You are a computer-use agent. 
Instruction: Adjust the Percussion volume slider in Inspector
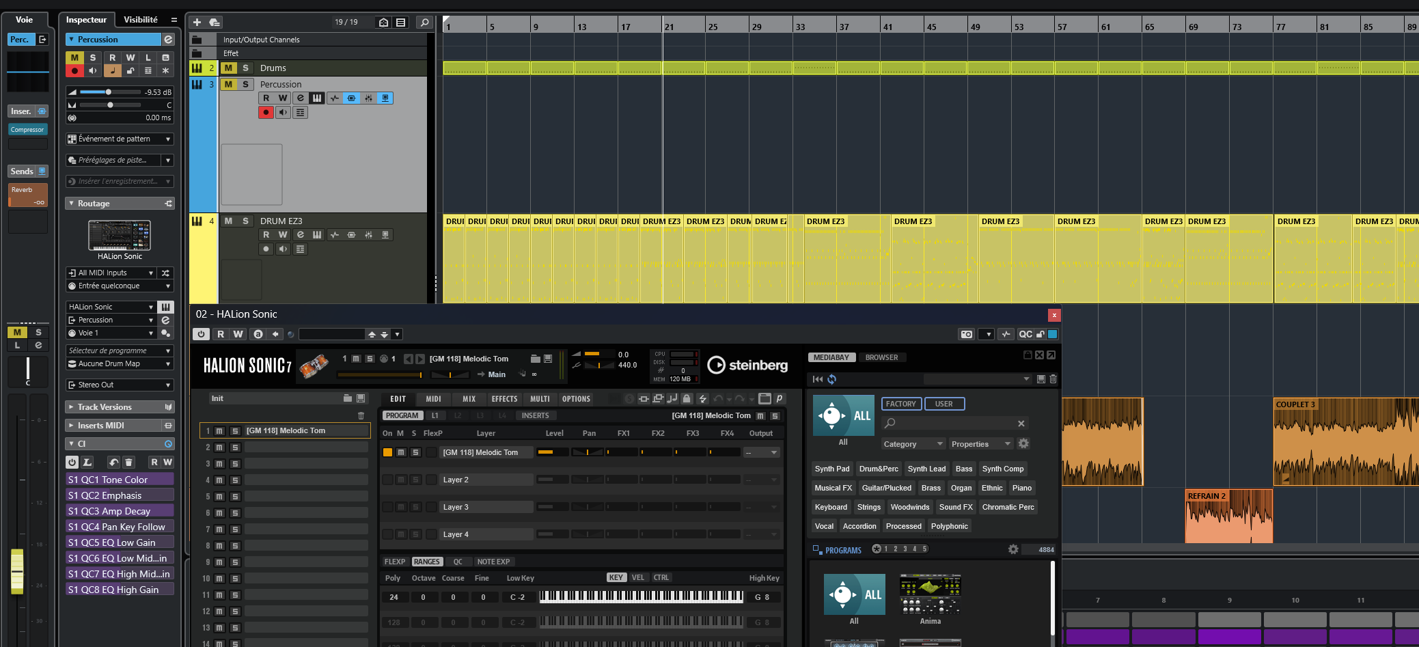tap(108, 92)
